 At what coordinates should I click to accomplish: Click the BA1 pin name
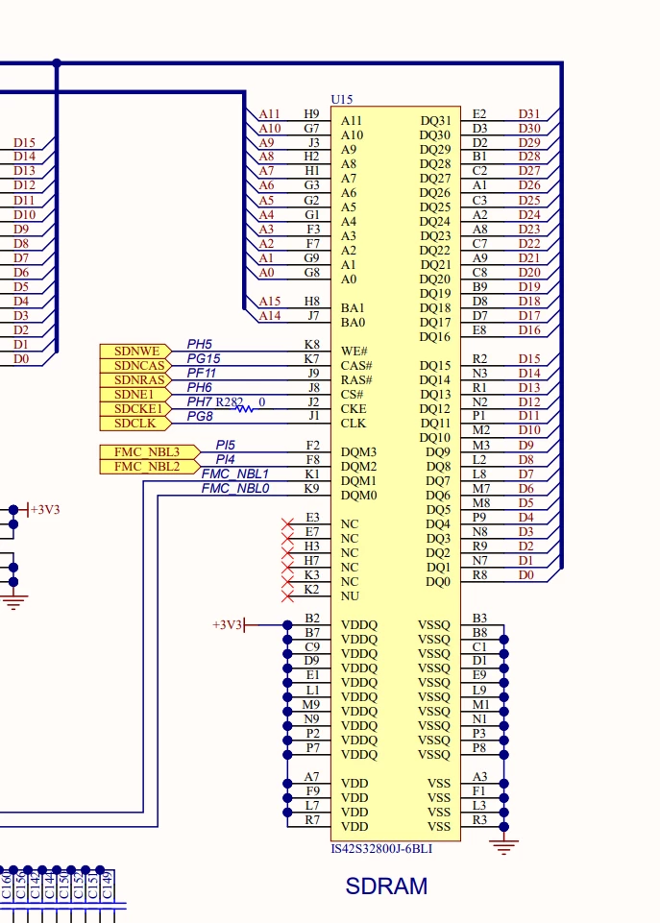coord(353,308)
